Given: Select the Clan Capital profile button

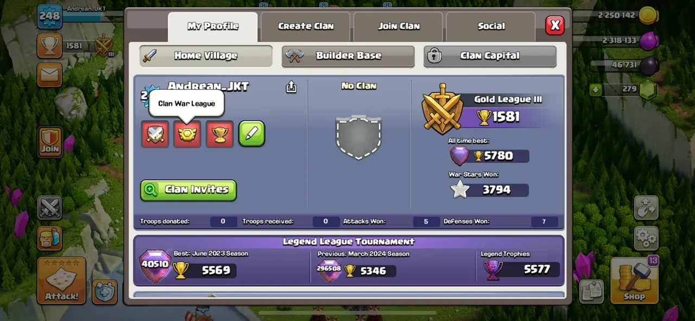Looking at the screenshot, I should pyautogui.click(x=490, y=56).
